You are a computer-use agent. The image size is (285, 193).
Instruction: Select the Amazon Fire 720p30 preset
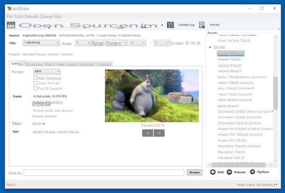[232, 140]
